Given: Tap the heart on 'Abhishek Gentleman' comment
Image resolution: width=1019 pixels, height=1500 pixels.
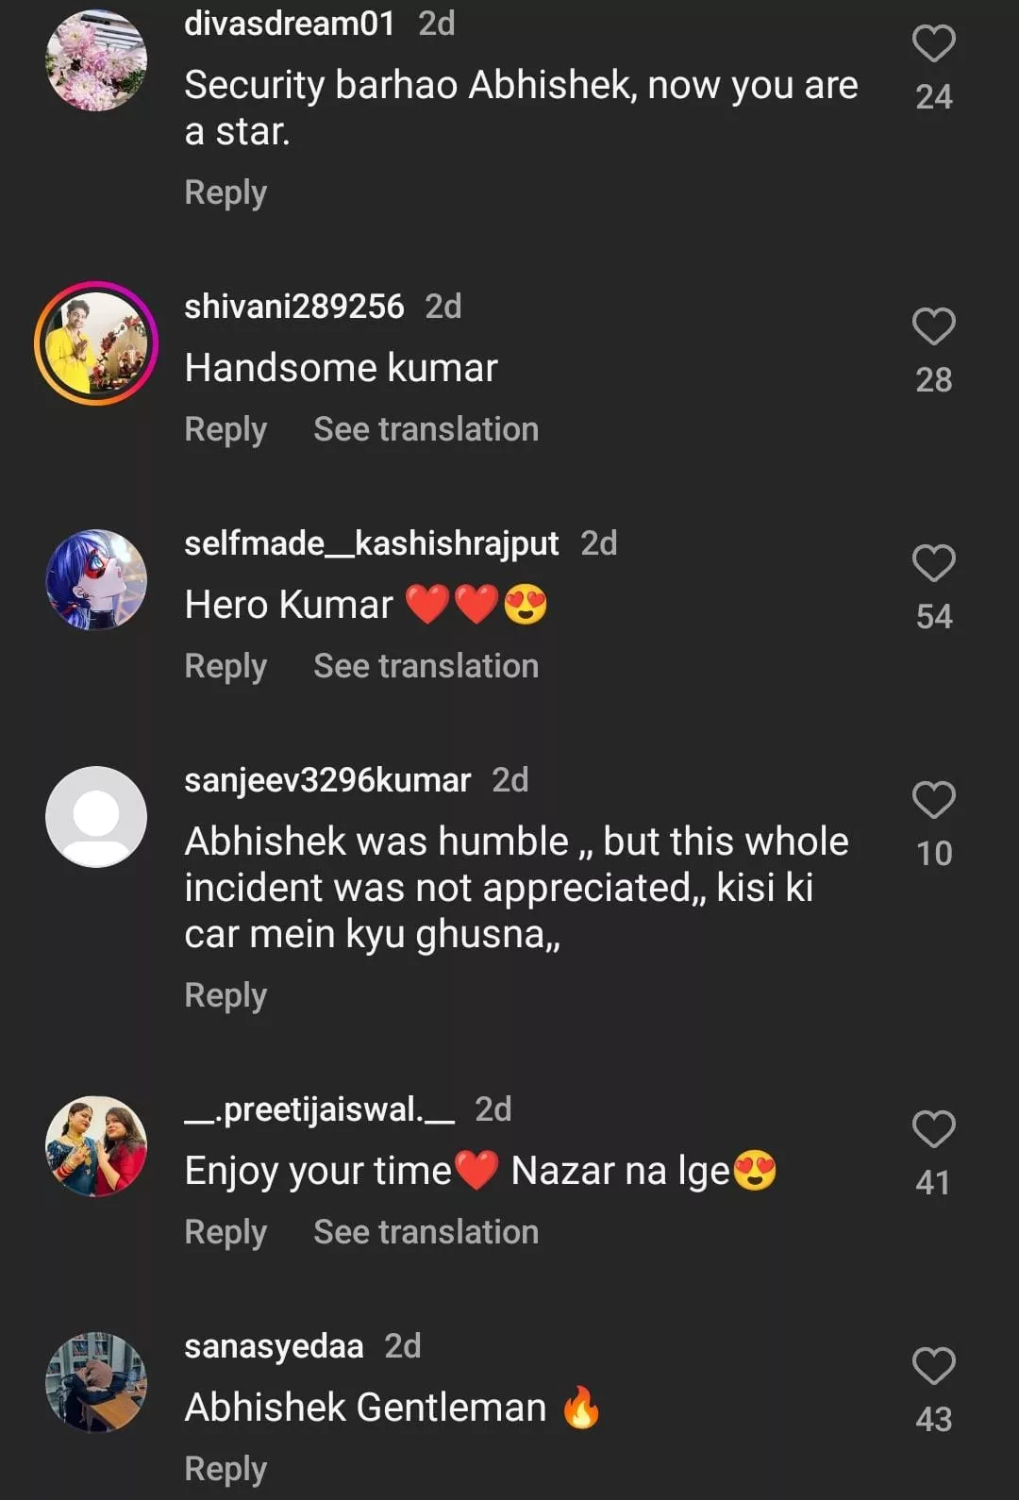Looking at the screenshot, I should click(x=933, y=1367).
